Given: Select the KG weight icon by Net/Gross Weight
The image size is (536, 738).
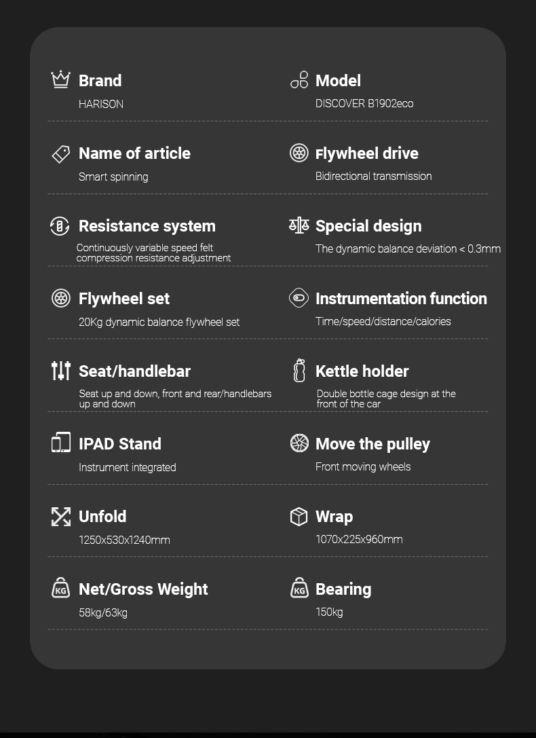Looking at the screenshot, I should click(61, 588).
